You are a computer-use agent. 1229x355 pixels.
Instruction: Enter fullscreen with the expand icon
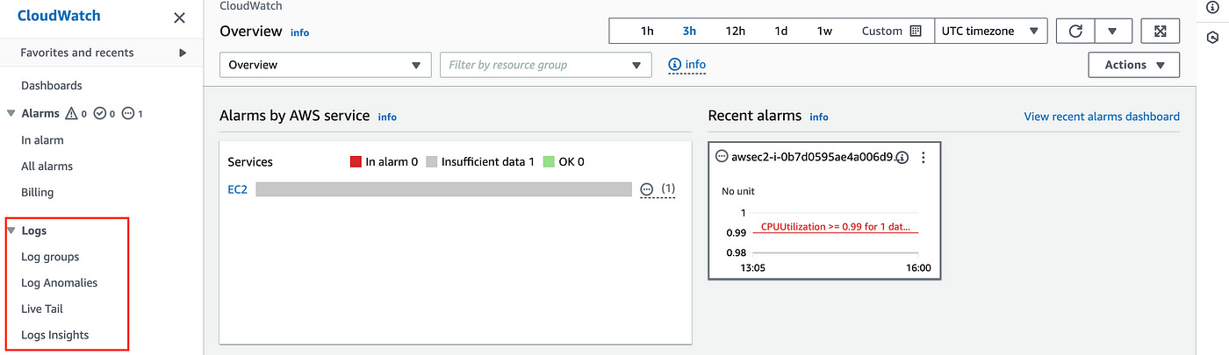pyautogui.click(x=1160, y=31)
